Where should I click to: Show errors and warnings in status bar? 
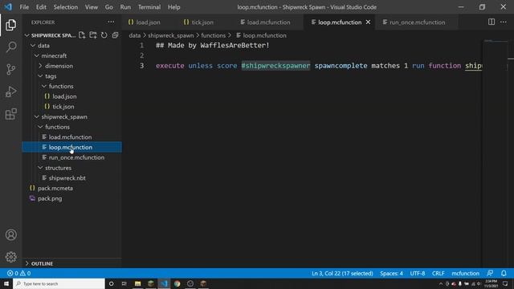pyautogui.click(x=18, y=273)
